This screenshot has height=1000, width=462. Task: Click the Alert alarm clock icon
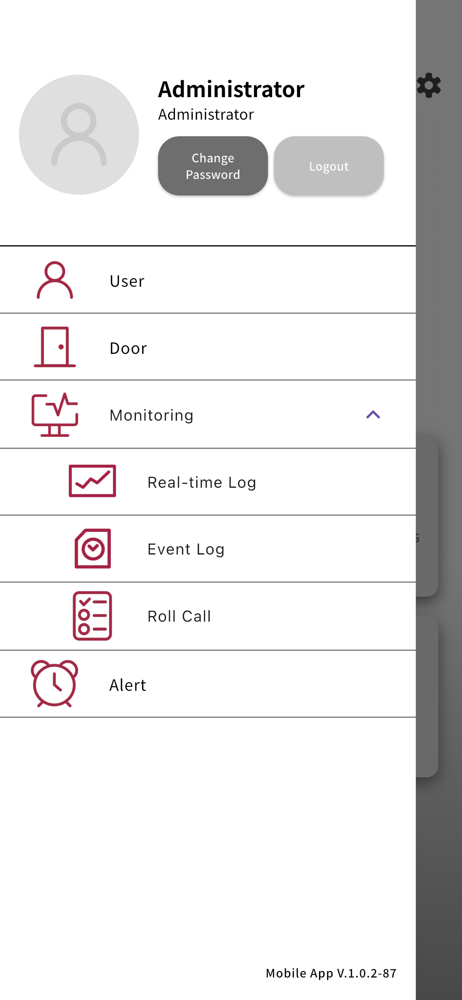54,684
